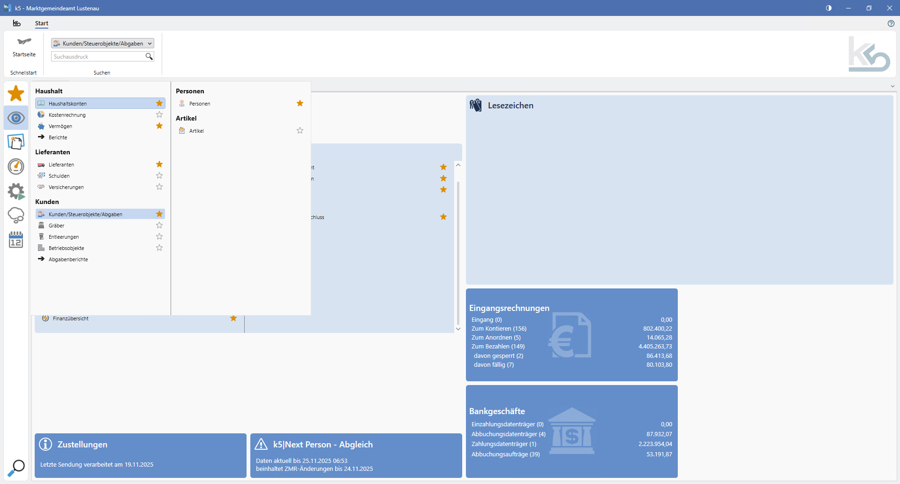Mark Kostenrechnung as favorite with star
The height and width of the screenshot is (484, 900).
(159, 115)
